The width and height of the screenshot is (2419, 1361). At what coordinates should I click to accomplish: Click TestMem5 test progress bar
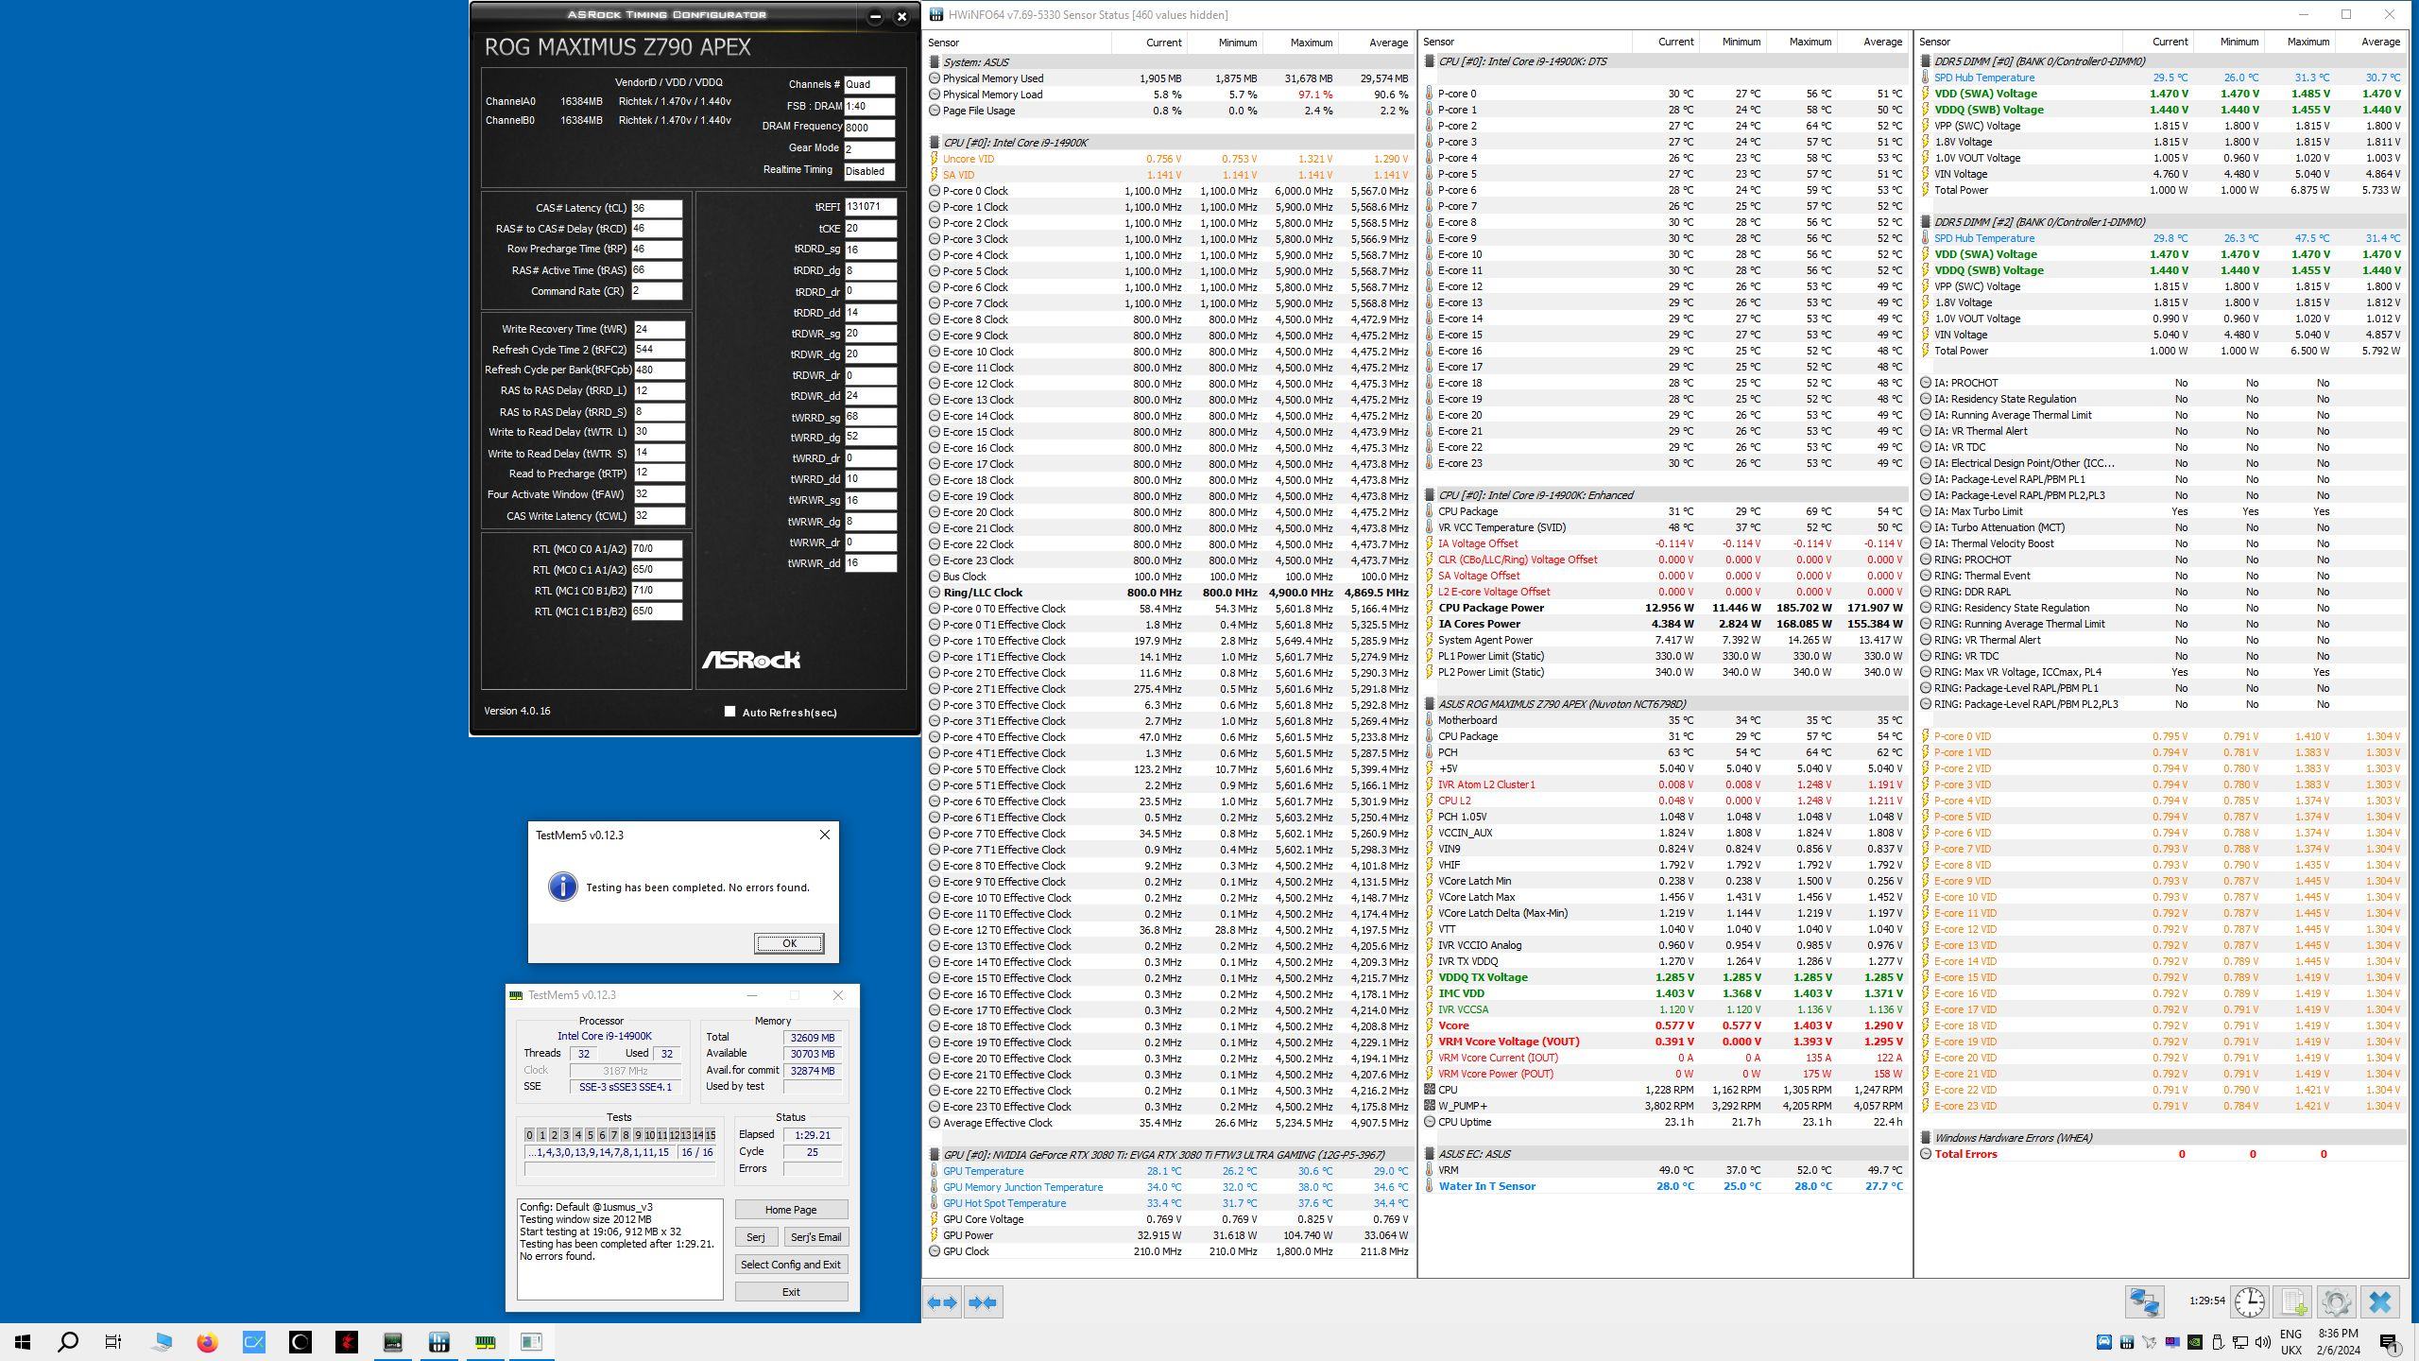point(619,1169)
